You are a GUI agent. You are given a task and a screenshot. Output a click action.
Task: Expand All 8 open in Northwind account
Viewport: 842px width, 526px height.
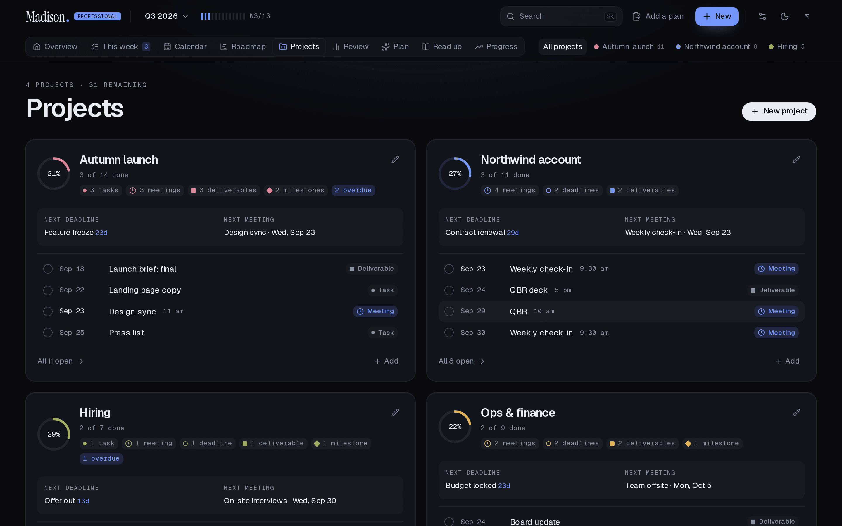(x=461, y=361)
